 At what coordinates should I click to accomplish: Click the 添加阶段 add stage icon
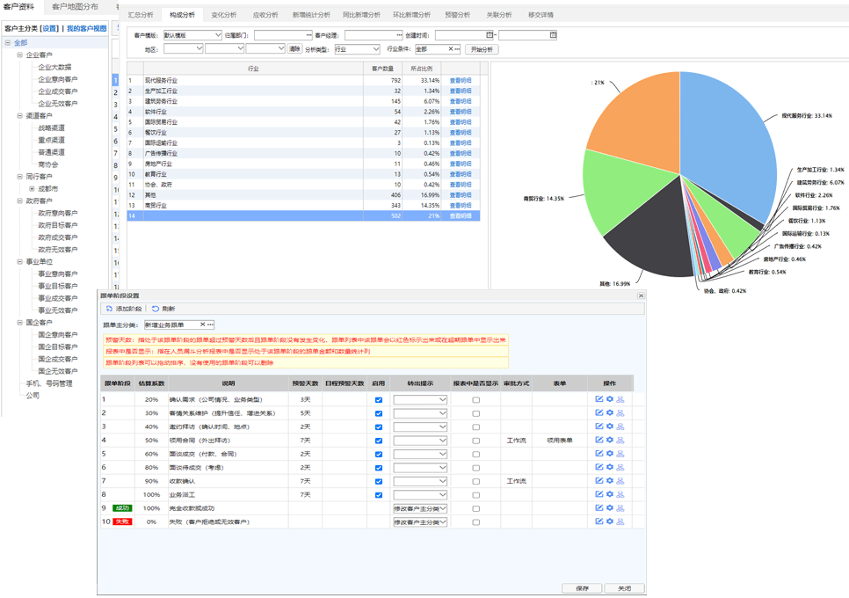click(x=109, y=309)
